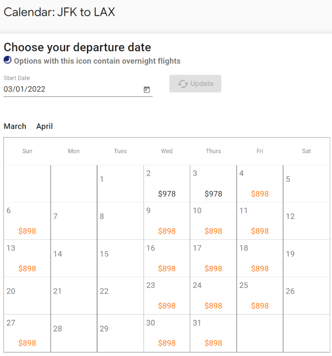Select the March 10 $898 fare
This screenshot has width=332, height=356.
[213, 231]
